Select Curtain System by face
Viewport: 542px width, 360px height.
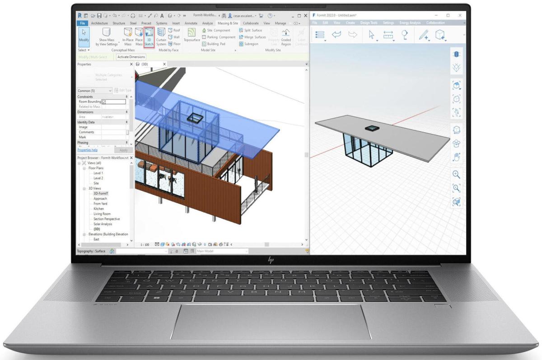161,37
